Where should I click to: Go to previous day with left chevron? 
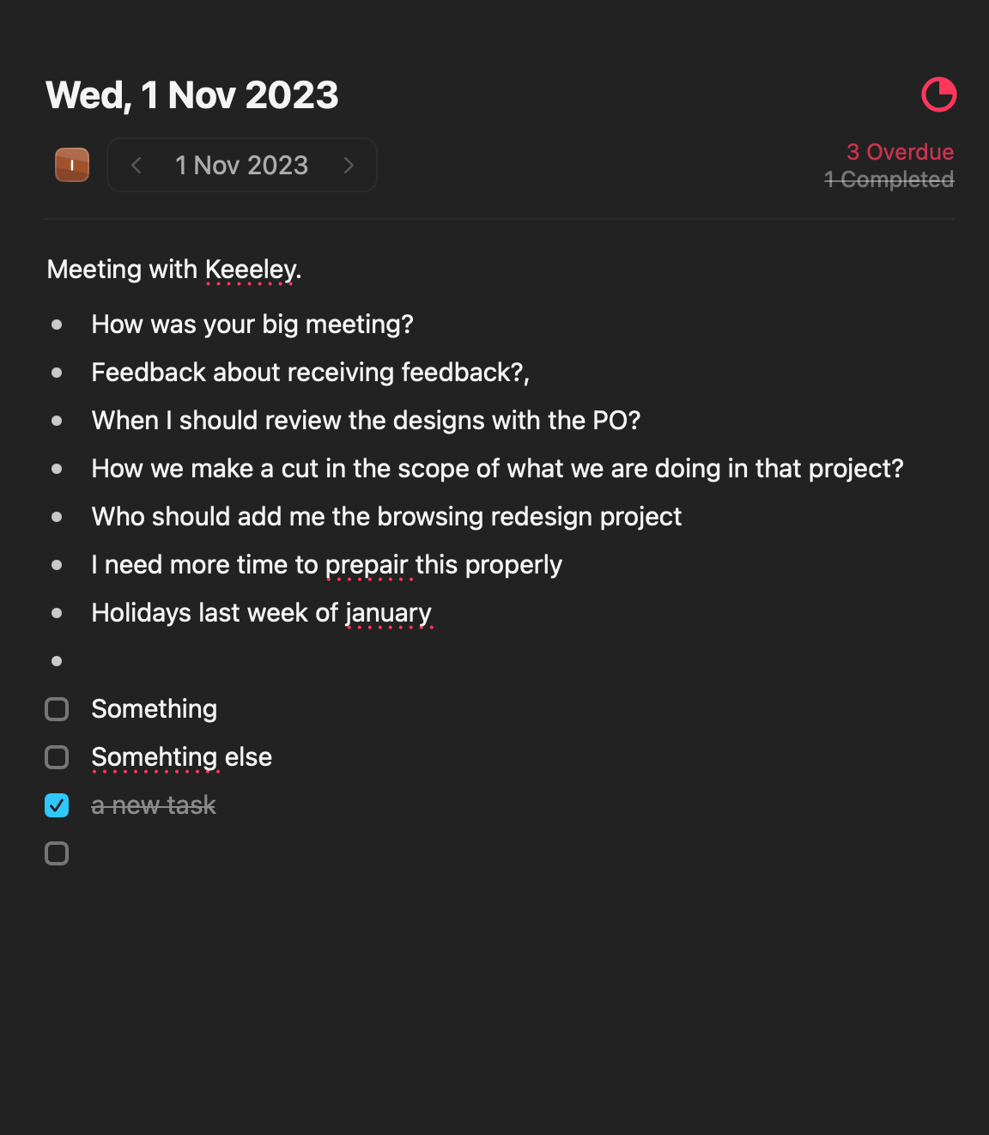tap(137, 165)
